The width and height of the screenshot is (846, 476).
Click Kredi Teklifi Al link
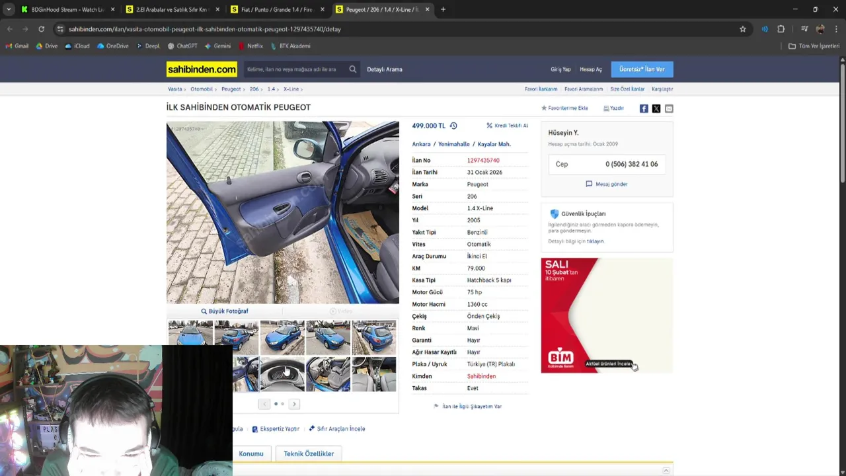click(x=507, y=126)
